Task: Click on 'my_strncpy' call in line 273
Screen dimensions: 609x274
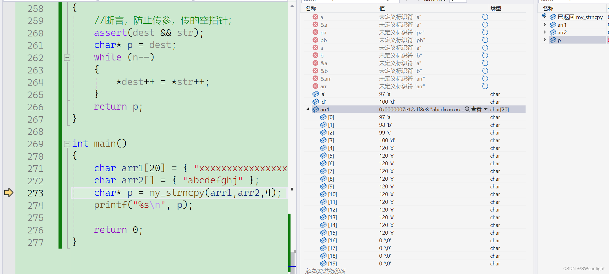Action: pyautogui.click(x=177, y=193)
